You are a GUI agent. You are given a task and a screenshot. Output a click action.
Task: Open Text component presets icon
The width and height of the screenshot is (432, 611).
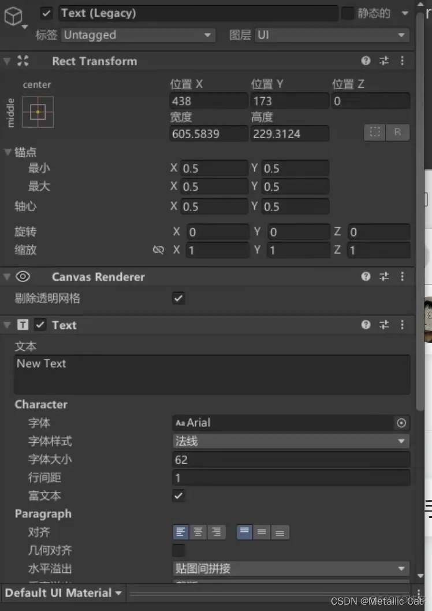click(x=384, y=325)
